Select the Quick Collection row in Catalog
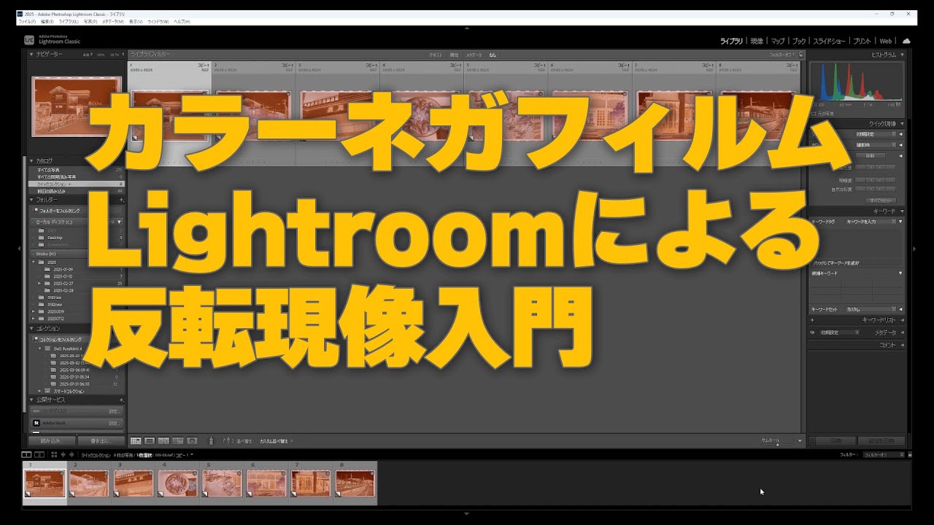 pos(77,185)
